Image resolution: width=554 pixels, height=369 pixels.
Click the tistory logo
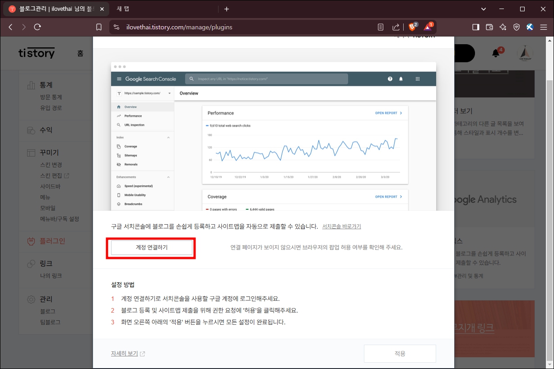point(37,53)
